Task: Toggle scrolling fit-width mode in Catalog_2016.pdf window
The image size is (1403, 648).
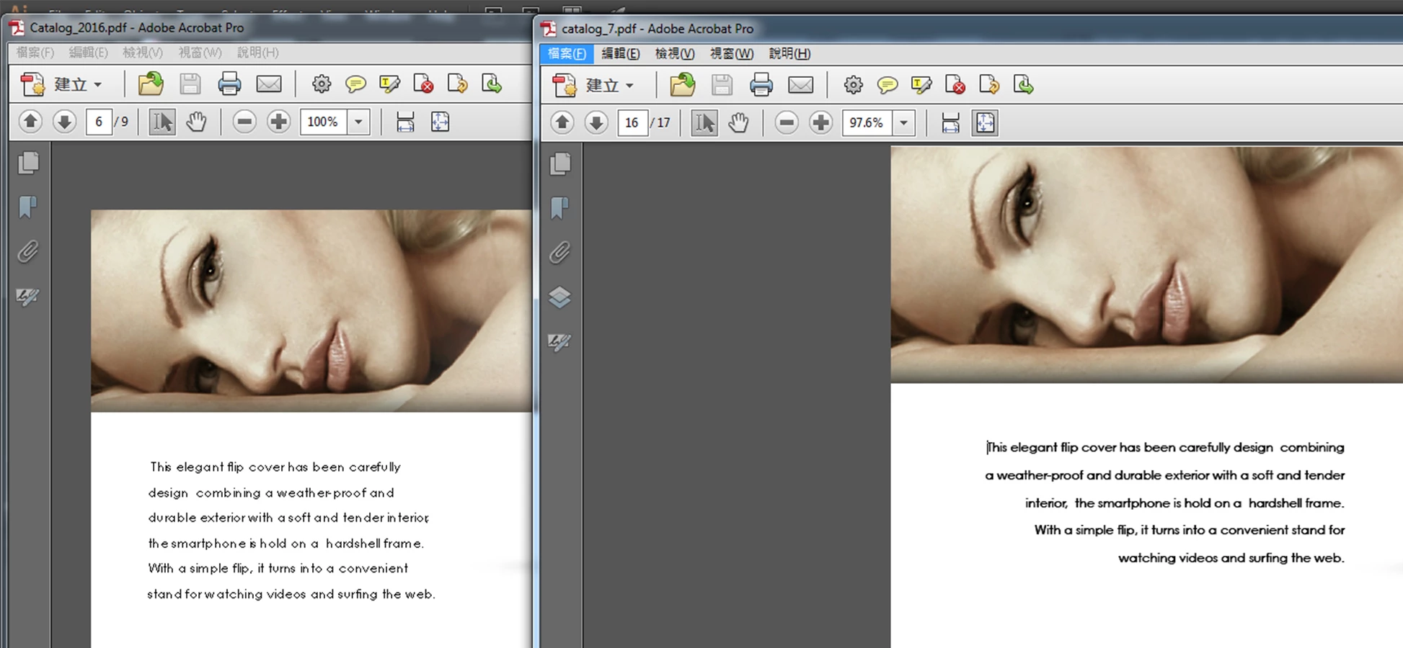Action: (405, 122)
